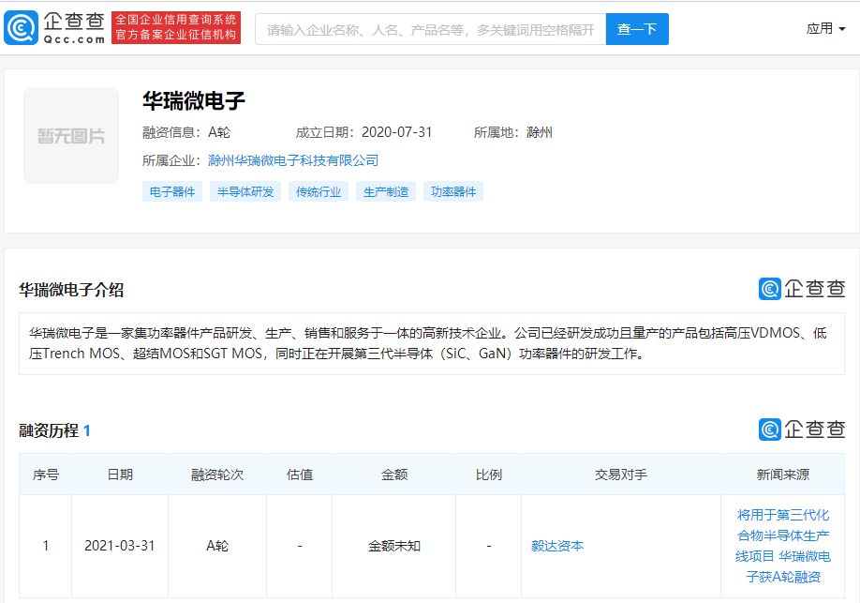Open the 毅达资本 investor link

coord(557,546)
